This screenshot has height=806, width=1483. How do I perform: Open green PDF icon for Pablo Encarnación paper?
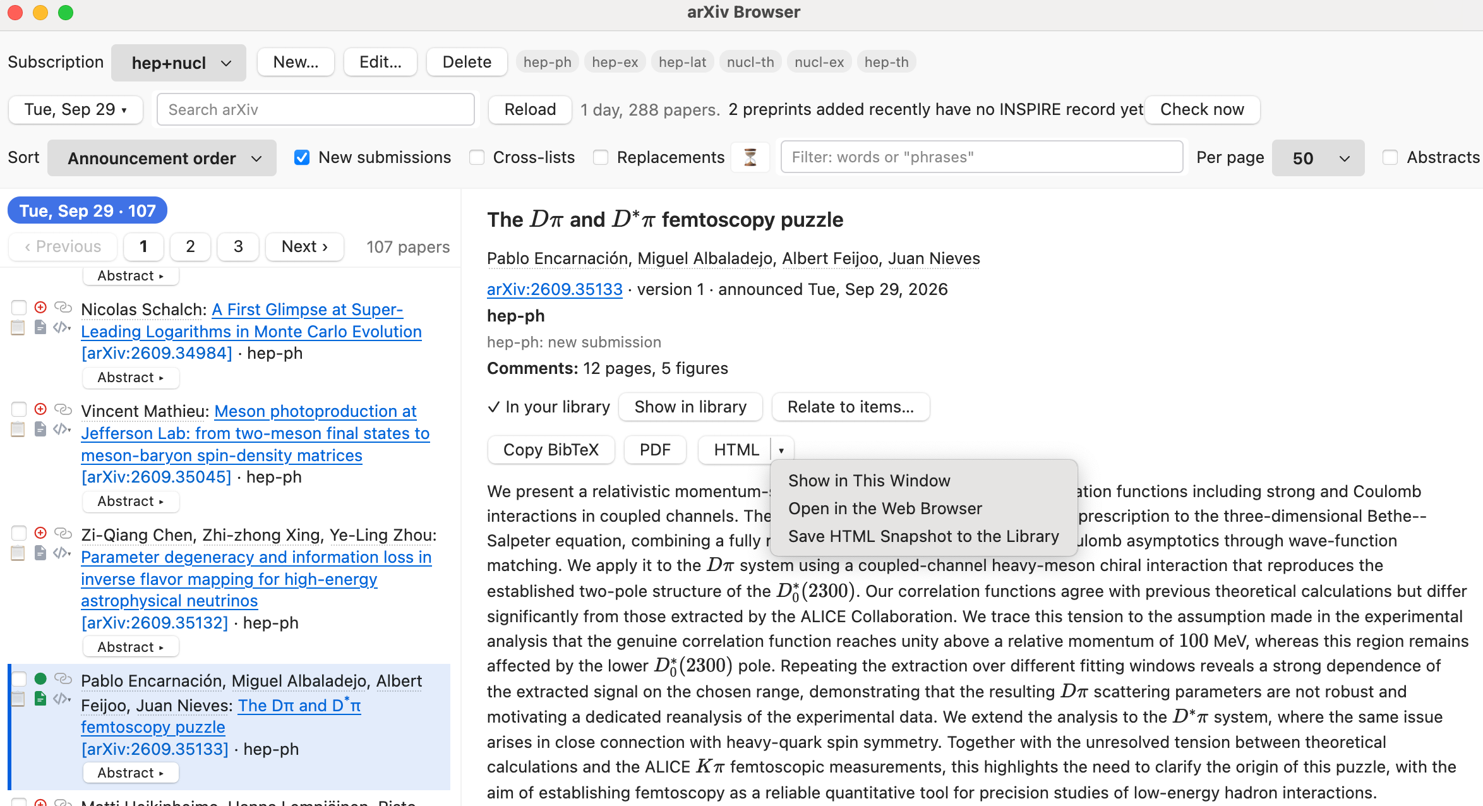[40, 699]
